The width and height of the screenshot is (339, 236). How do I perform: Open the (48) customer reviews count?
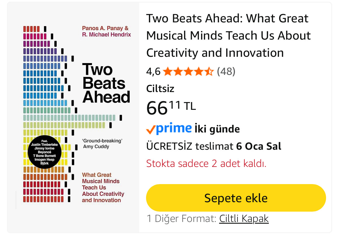click(226, 71)
